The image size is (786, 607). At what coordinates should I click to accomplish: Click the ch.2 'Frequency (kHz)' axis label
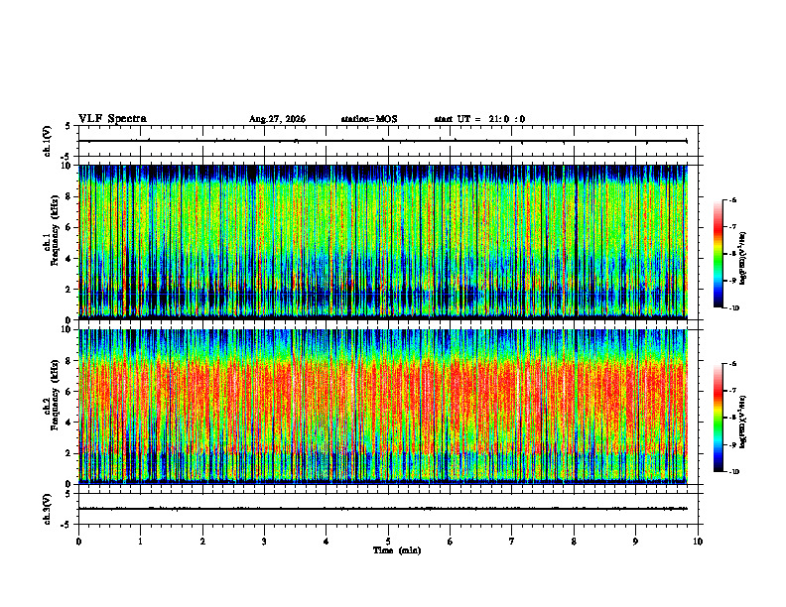pyautogui.click(x=55, y=395)
